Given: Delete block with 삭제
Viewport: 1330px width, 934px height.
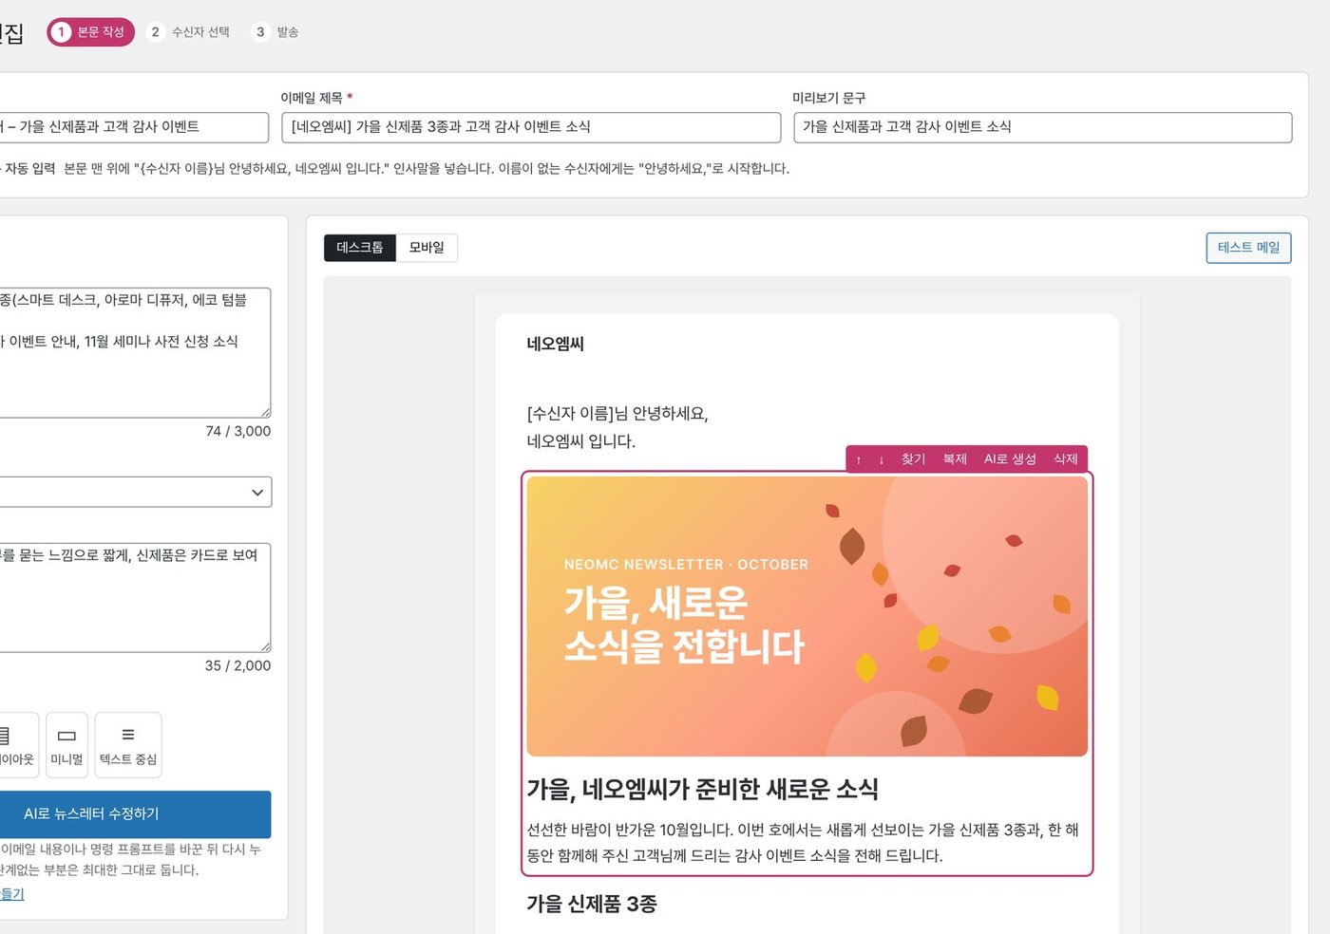Looking at the screenshot, I should coord(1066,459).
